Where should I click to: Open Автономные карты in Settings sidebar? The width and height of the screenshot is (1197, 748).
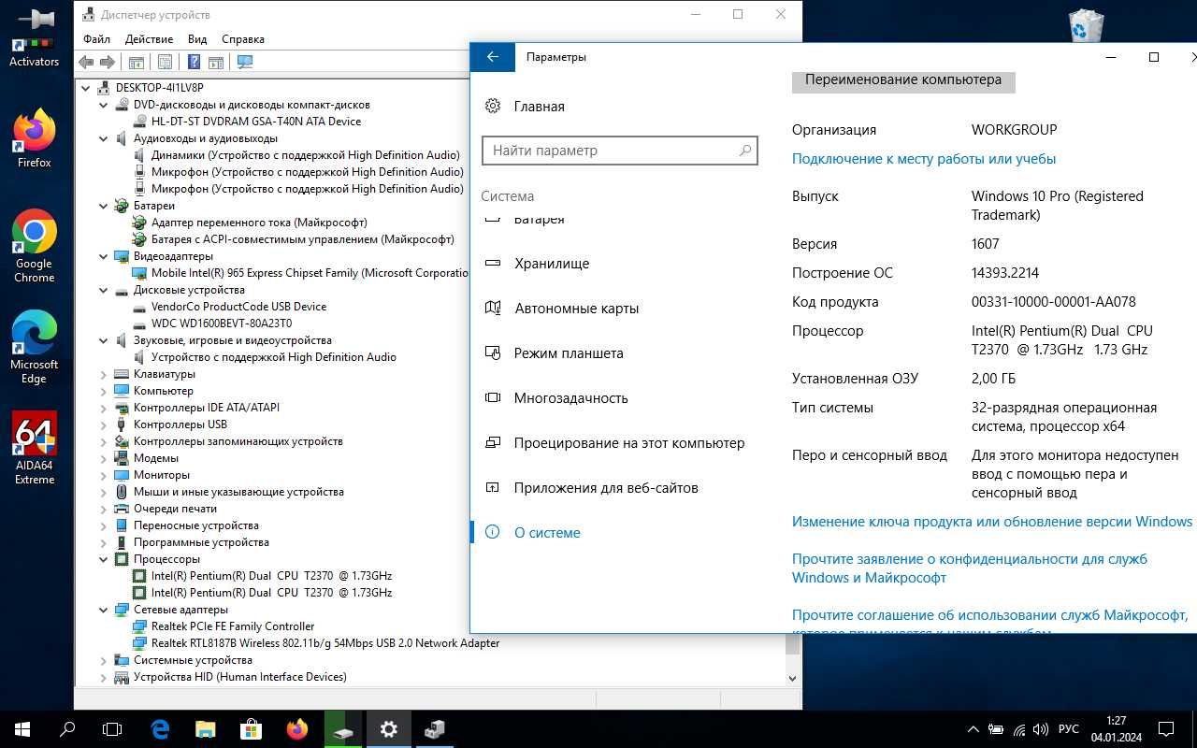tap(576, 309)
